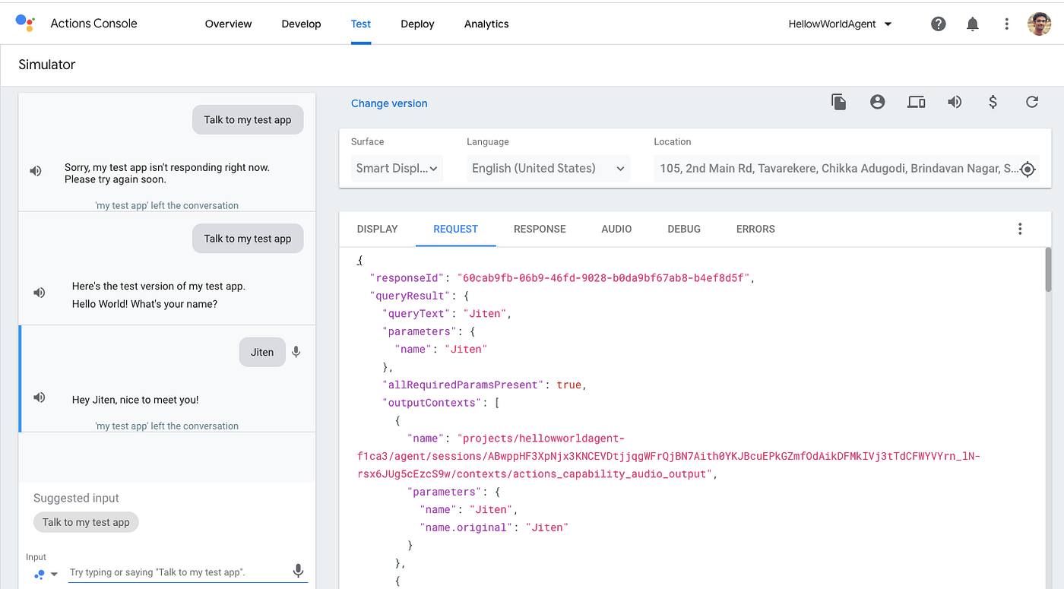The image size is (1064, 589).
Task: Switch to the DISPLAY tab
Action: tap(377, 229)
